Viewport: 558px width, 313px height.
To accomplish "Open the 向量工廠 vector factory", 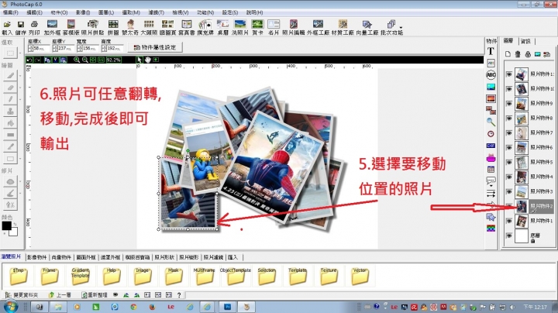I will [367, 27].
